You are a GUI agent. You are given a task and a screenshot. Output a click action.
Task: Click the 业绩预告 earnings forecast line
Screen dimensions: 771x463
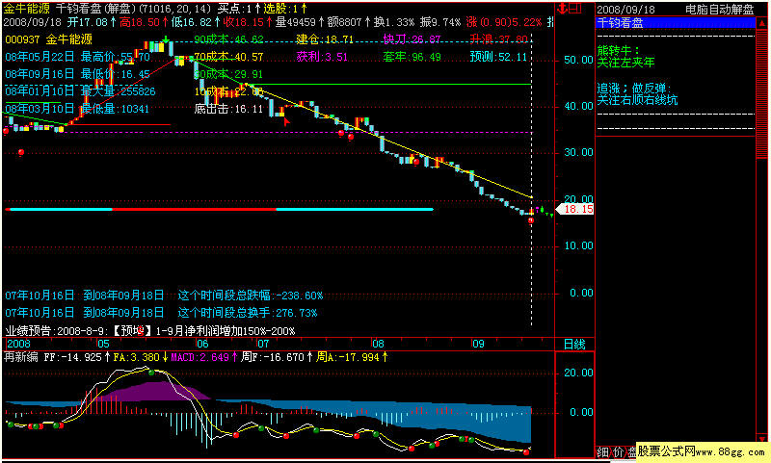click(150, 331)
